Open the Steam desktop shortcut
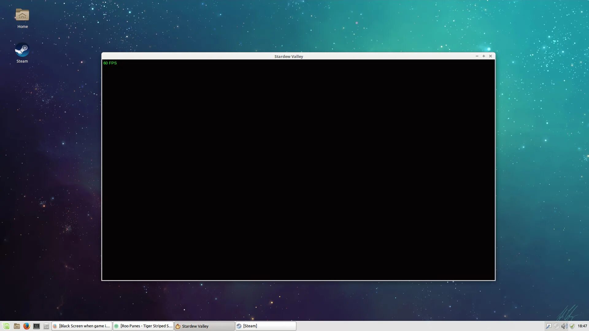This screenshot has height=331, width=589. pos(22,53)
